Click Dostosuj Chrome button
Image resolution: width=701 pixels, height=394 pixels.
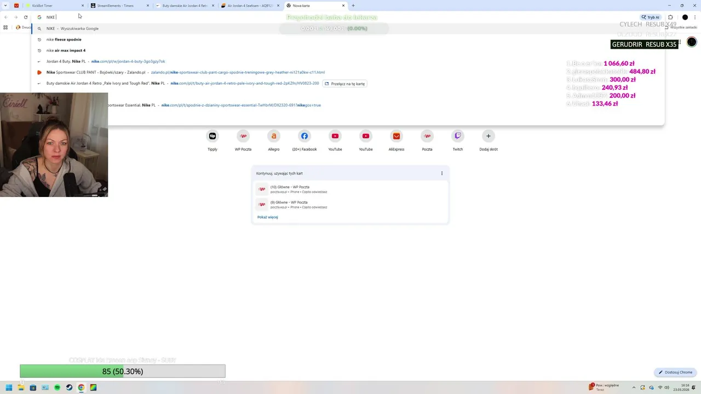pyautogui.click(x=675, y=372)
